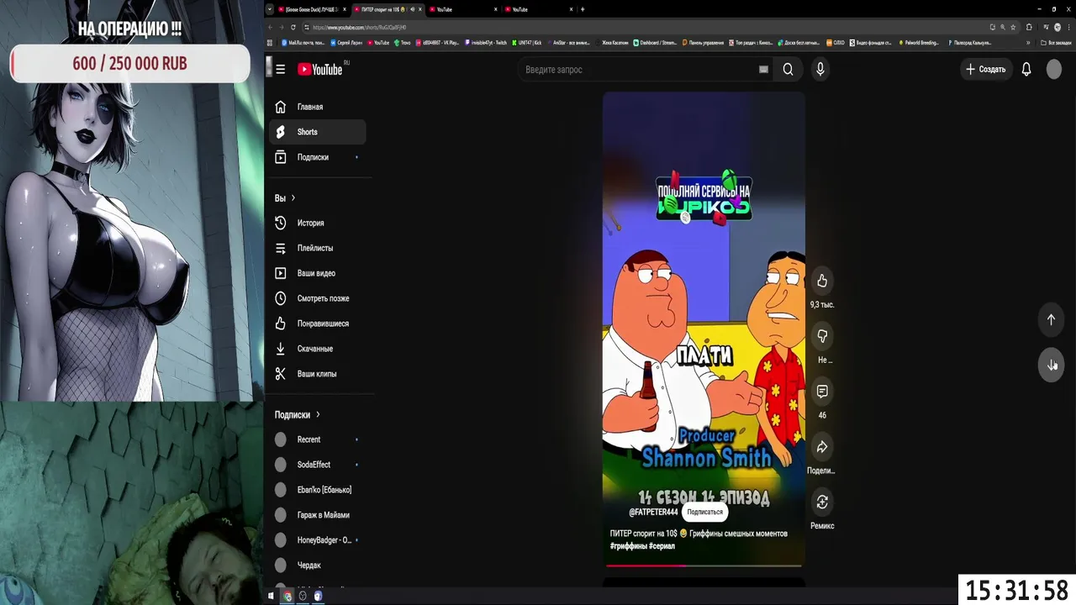Click the Short video to pause
Screen dimensions: 1076x605
tap(704, 328)
